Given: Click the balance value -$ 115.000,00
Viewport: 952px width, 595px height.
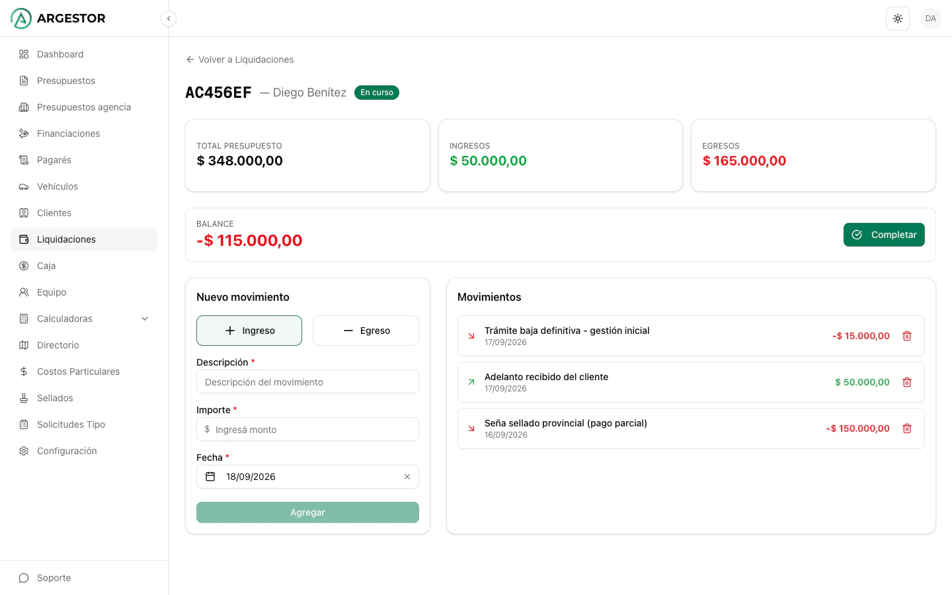Looking at the screenshot, I should (x=249, y=241).
